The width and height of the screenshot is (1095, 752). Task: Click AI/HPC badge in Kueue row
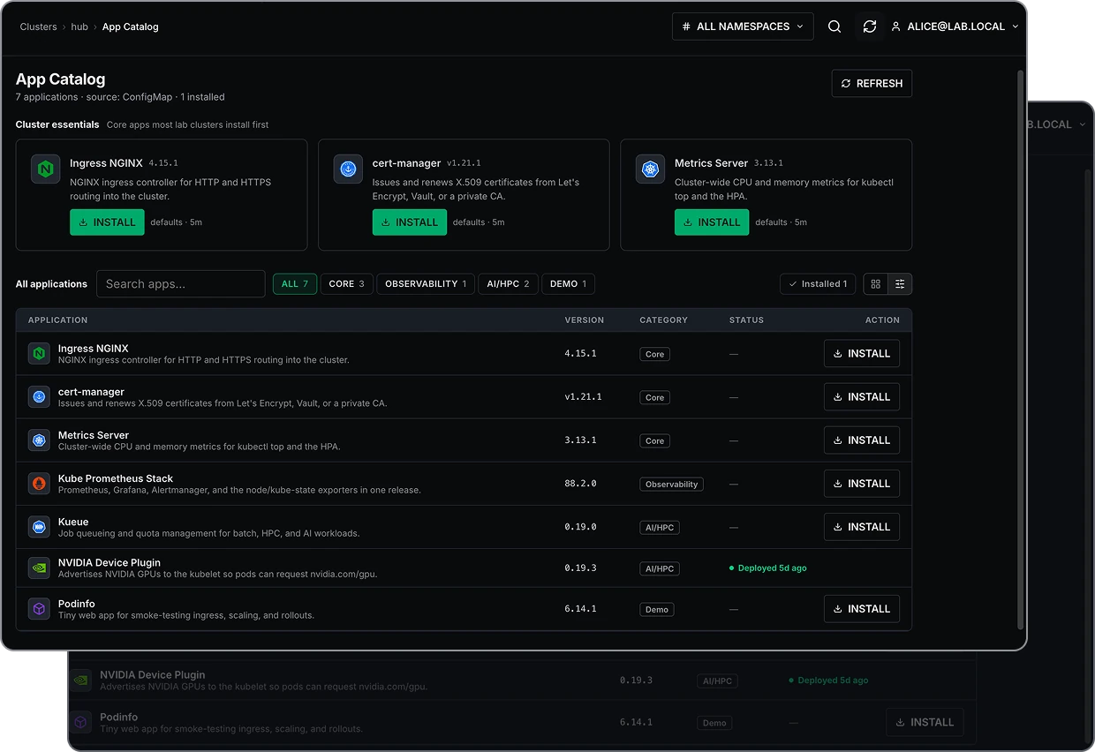(660, 527)
